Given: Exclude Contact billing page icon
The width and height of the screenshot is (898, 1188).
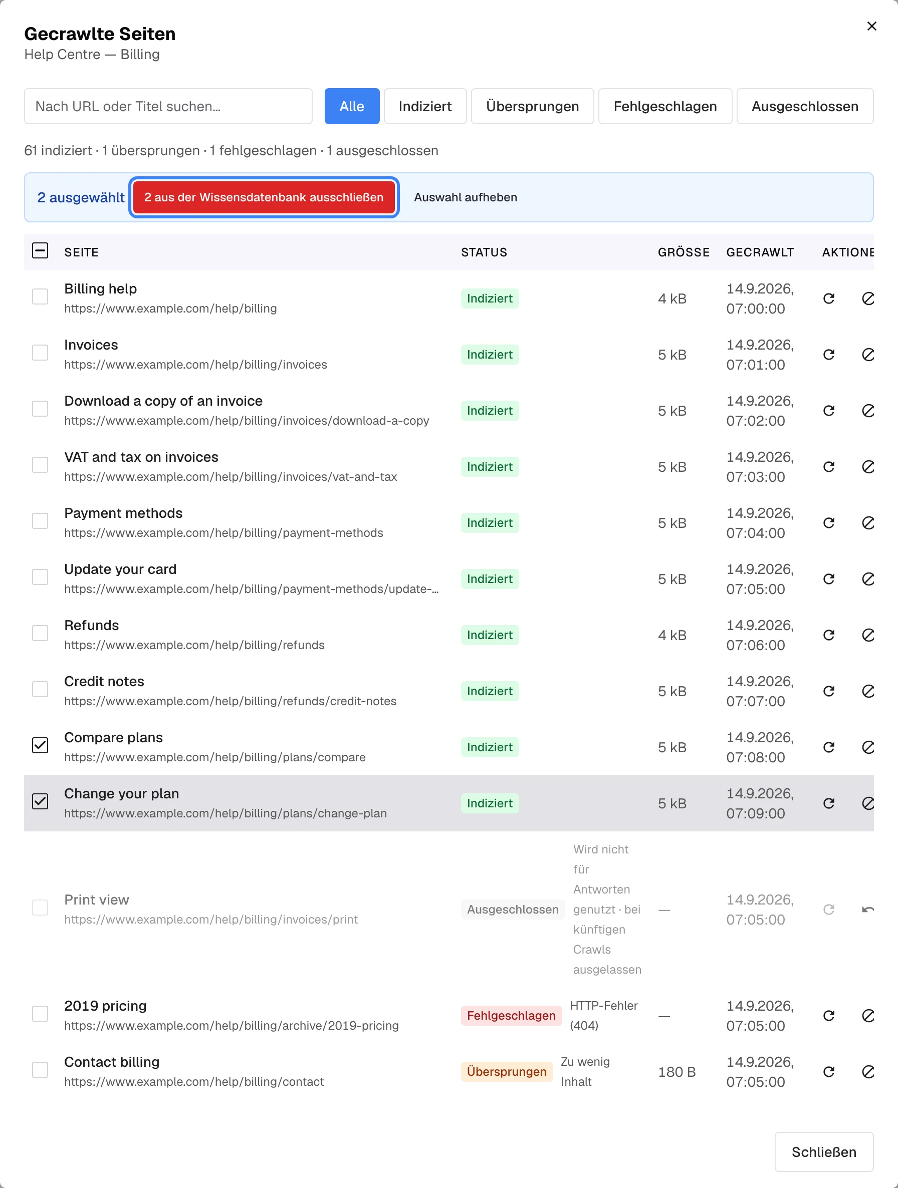Looking at the screenshot, I should (x=867, y=1072).
